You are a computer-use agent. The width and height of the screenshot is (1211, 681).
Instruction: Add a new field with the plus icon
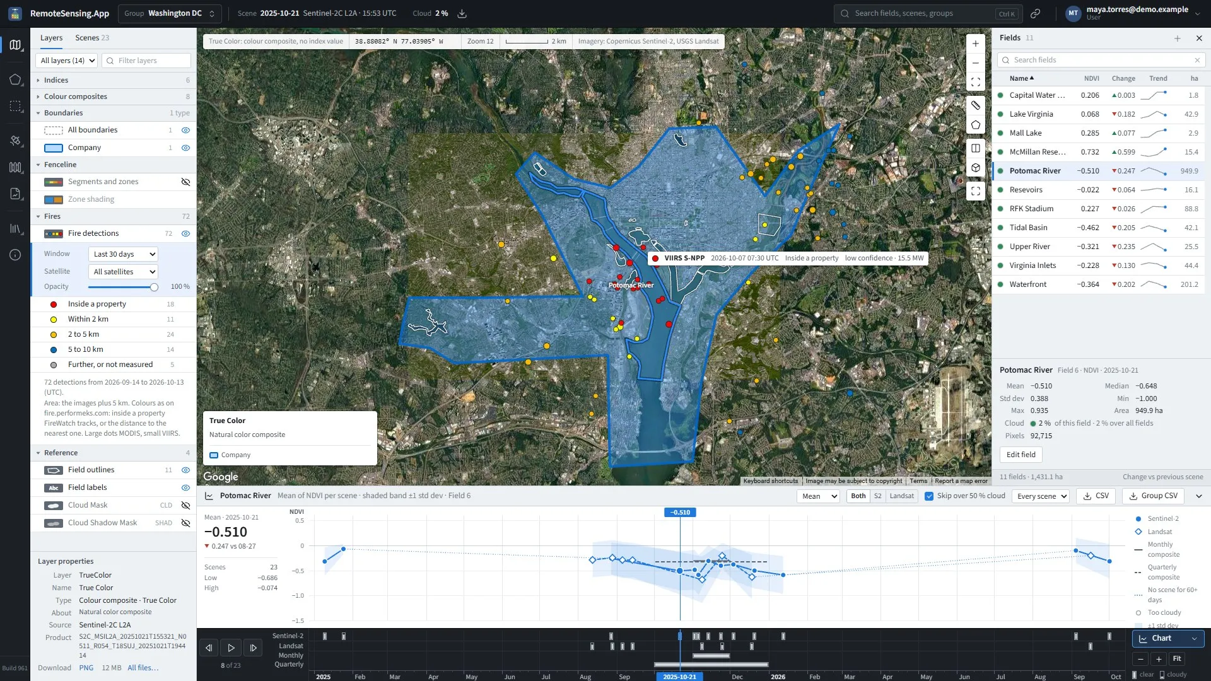tap(1177, 38)
